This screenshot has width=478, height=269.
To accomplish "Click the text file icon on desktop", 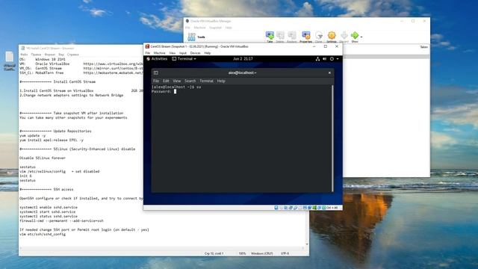I will [x=10, y=61].
